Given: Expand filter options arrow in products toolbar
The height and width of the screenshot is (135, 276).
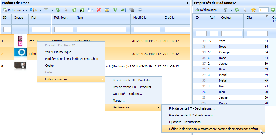Looking at the screenshot, I should point(52,10).
